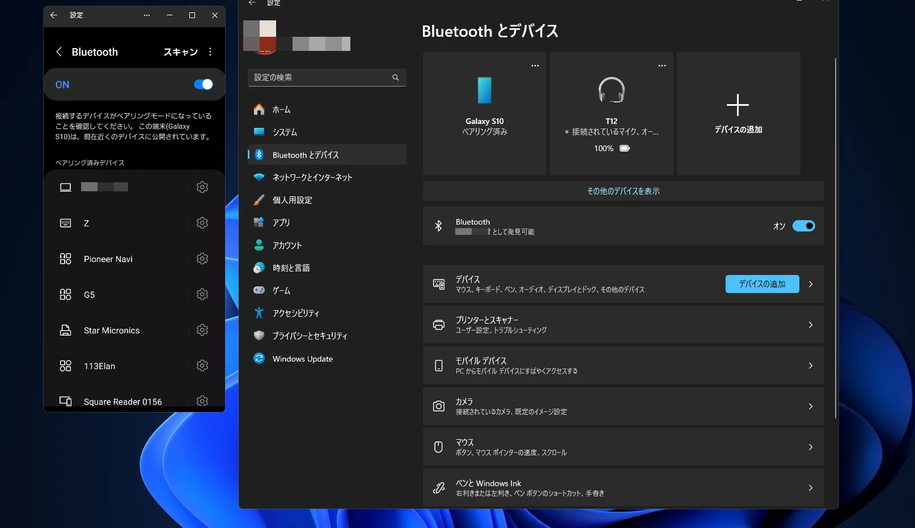
Task: Click スキャン button in phone window
Action: click(180, 52)
